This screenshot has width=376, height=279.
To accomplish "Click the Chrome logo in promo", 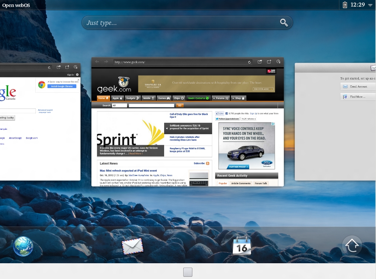I will point(42,85).
